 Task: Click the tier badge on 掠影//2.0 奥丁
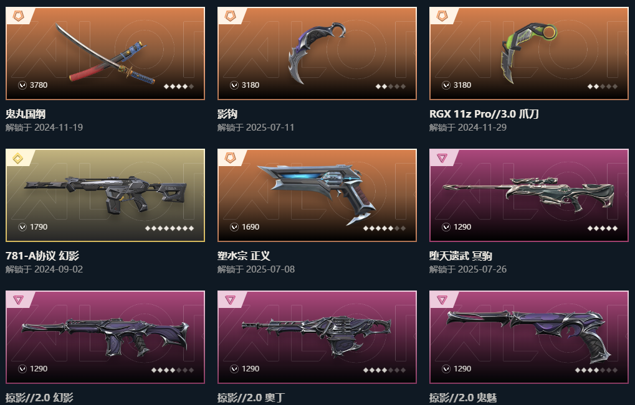pyautogui.click(x=230, y=300)
